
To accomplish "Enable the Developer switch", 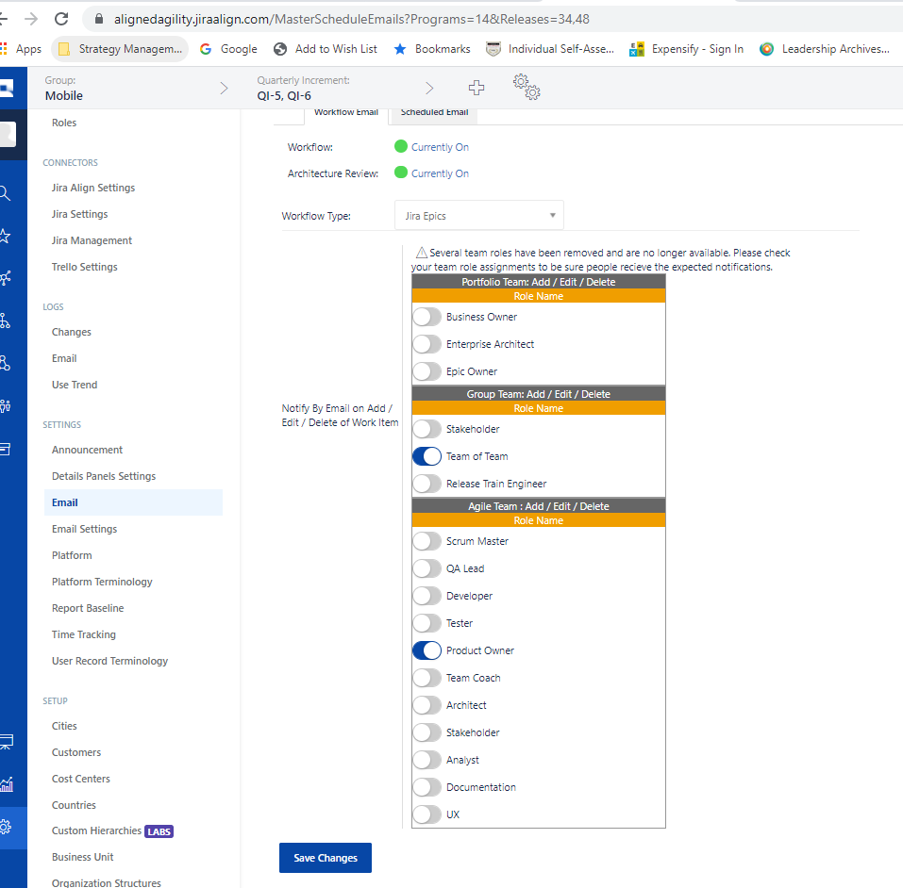I will (x=426, y=596).
